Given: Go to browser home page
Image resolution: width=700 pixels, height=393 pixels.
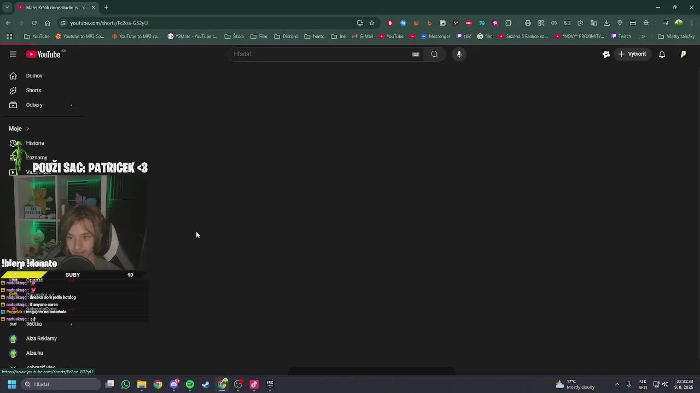Looking at the screenshot, I should point(47,23).
